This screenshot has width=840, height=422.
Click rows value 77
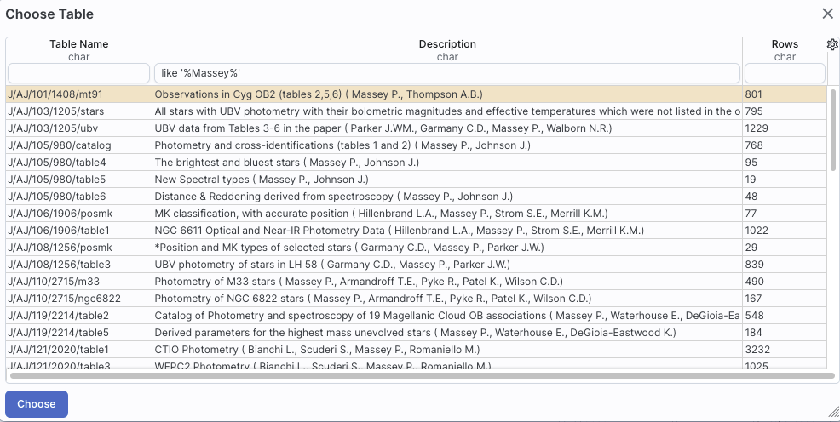pyautogui.click(x=751, y=214)
